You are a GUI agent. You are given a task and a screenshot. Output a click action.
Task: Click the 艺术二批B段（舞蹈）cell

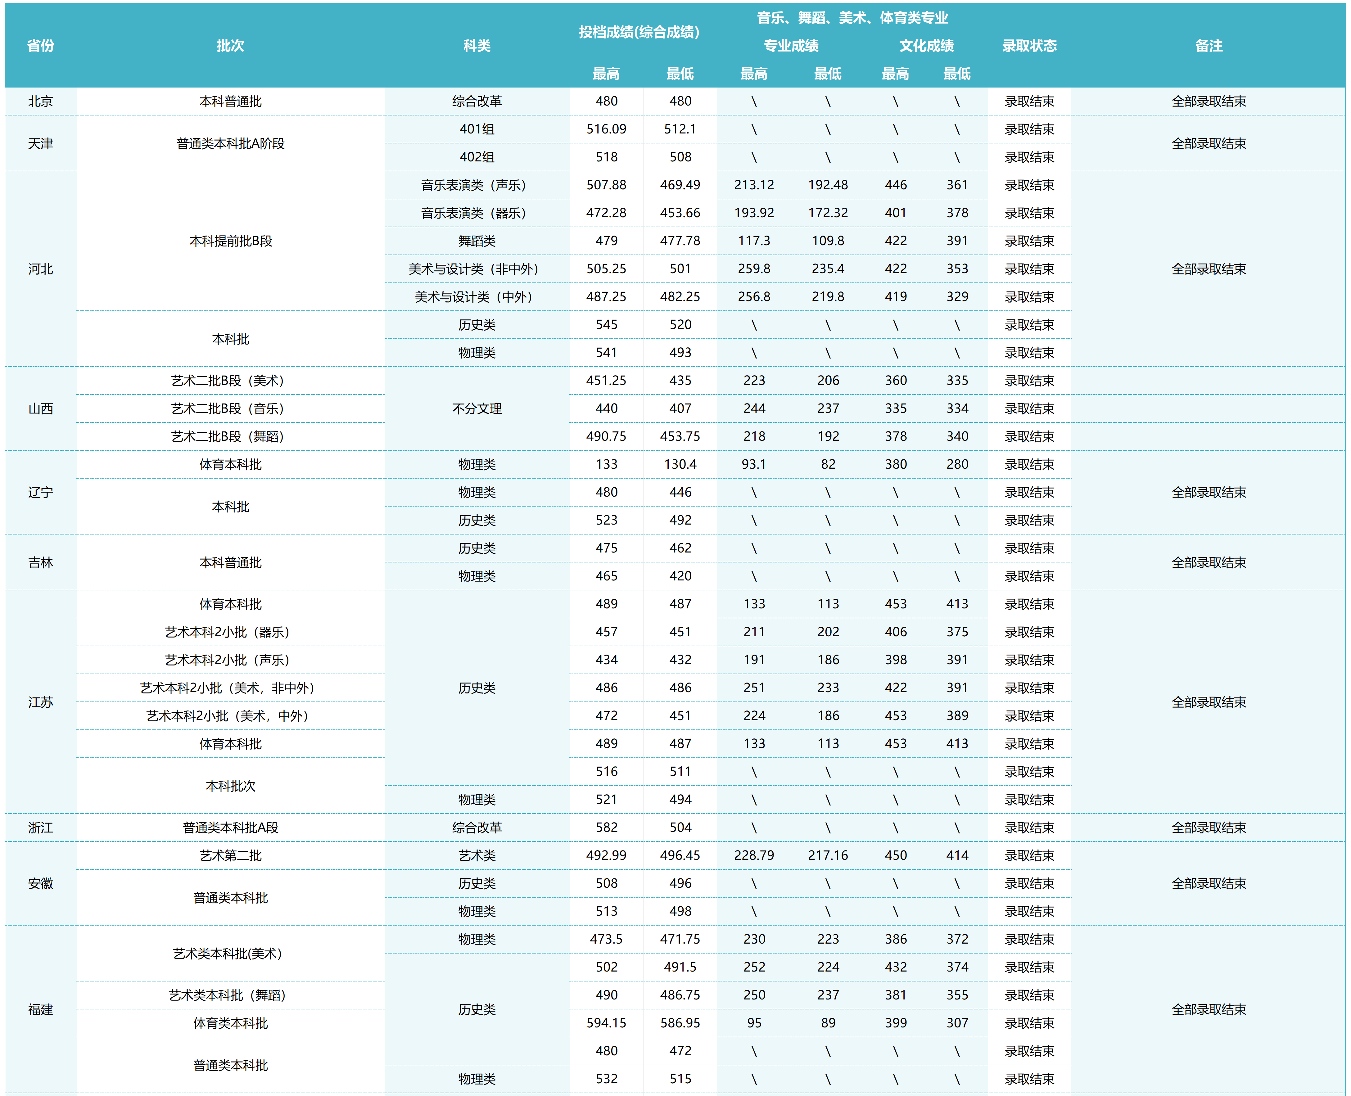click(230, 436)
